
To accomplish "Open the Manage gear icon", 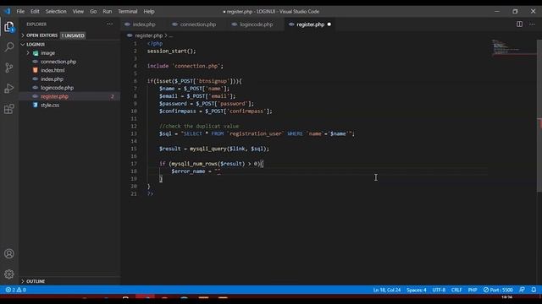I will point(9,274).
